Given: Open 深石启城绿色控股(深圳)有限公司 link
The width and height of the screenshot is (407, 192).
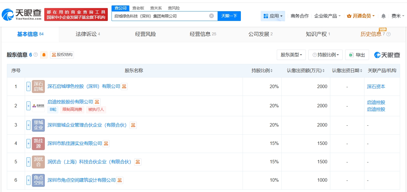Looking at the screenshot, I should coord(84,86).
